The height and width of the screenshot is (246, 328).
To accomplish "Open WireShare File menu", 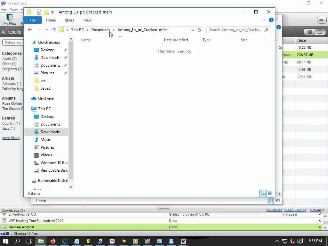I will click(x=4, y=9).
